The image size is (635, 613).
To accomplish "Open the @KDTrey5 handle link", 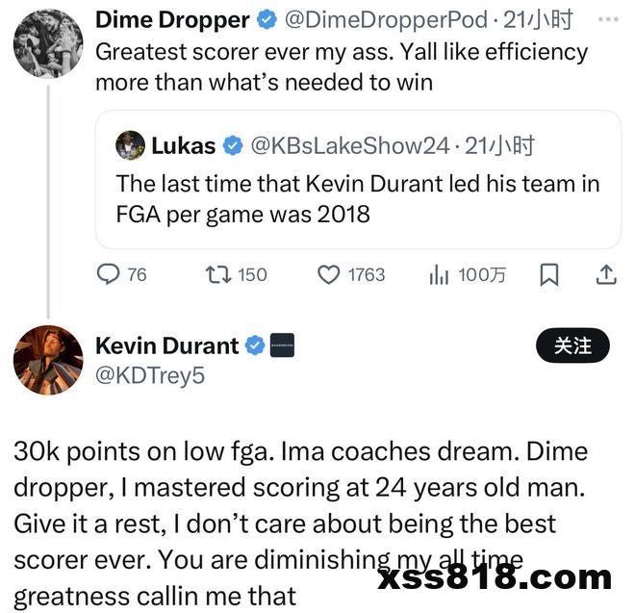I will (x=150, y=375).
